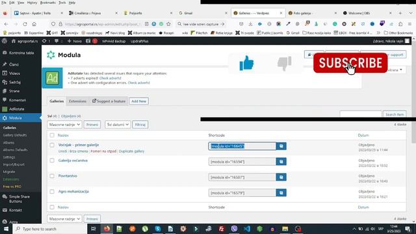This screenshot has height=234, width=416.
Task: Check the Galerija ovčarstva row
Action: [52, 161]
